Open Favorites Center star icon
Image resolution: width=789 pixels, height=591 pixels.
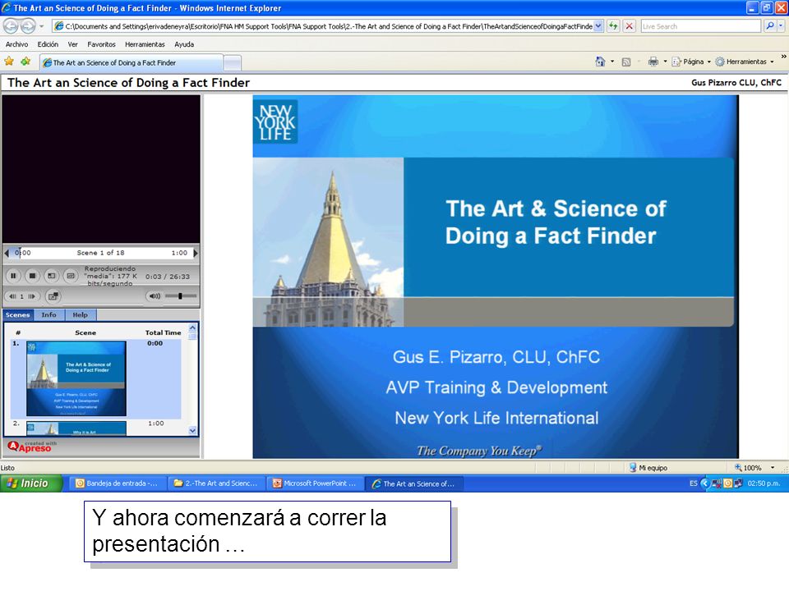[x=9, y=62]
